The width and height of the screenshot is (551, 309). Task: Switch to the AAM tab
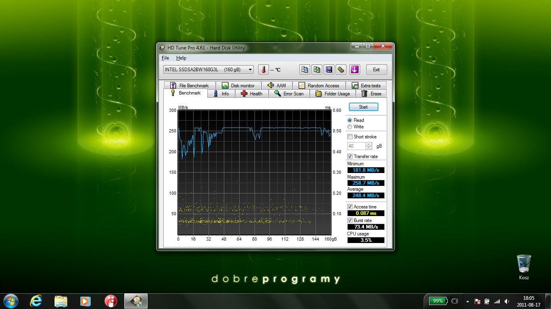(276, 85)
